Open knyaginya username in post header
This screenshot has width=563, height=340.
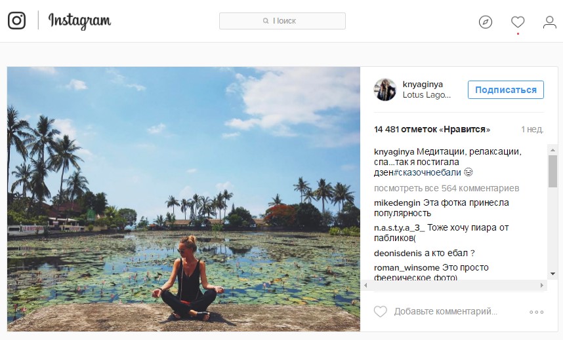pos(423,84)
